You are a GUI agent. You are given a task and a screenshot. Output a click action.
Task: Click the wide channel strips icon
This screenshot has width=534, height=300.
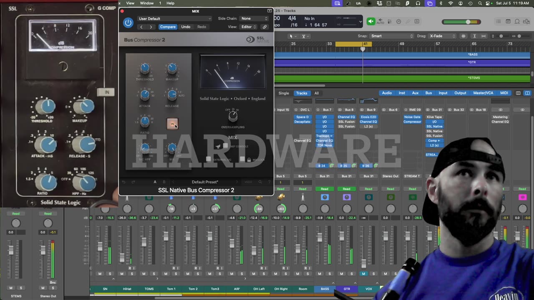tap(527, 93)
